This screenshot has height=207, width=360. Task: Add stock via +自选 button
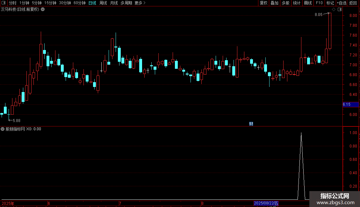point(342,3)
